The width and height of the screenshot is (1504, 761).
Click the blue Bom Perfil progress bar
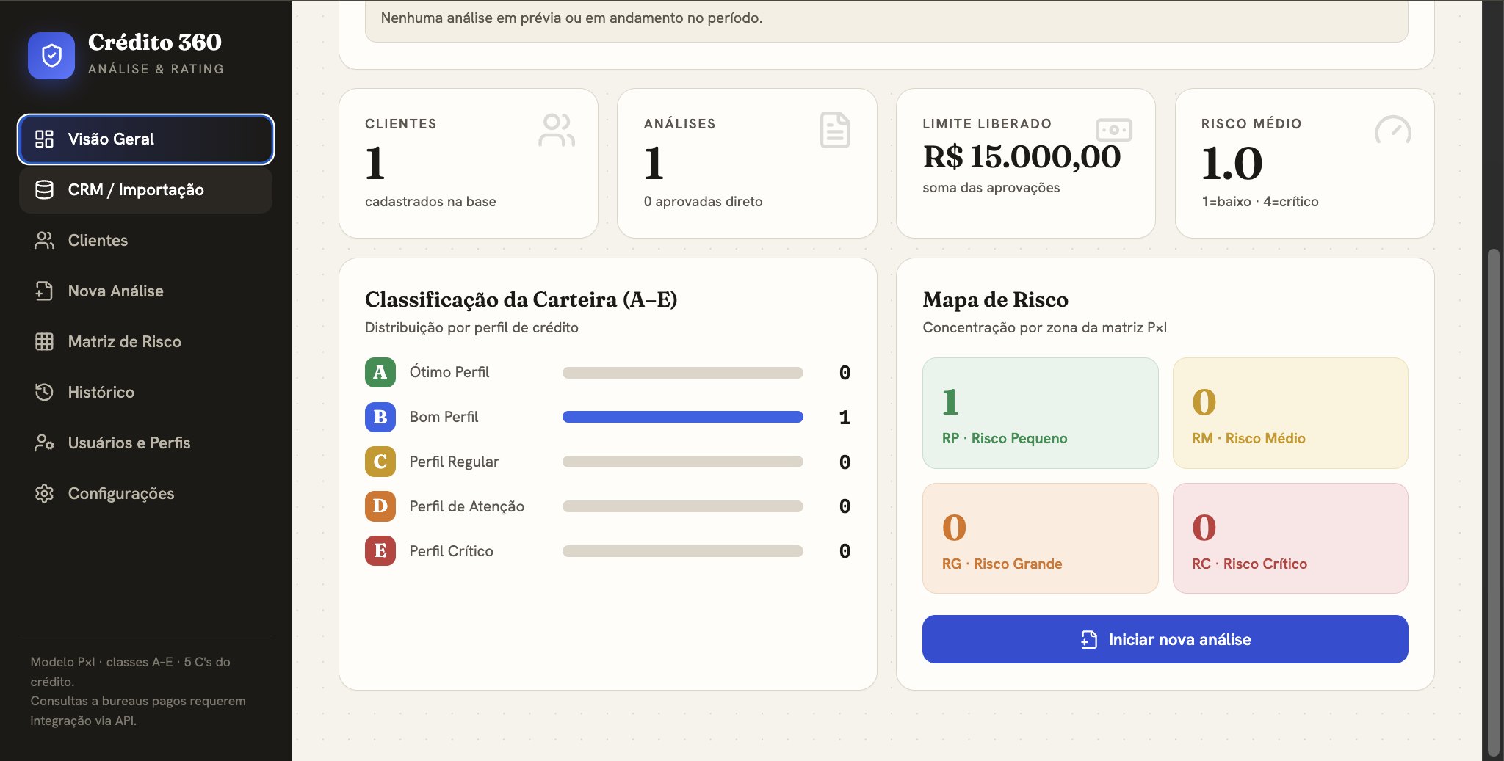click(682, 417)
